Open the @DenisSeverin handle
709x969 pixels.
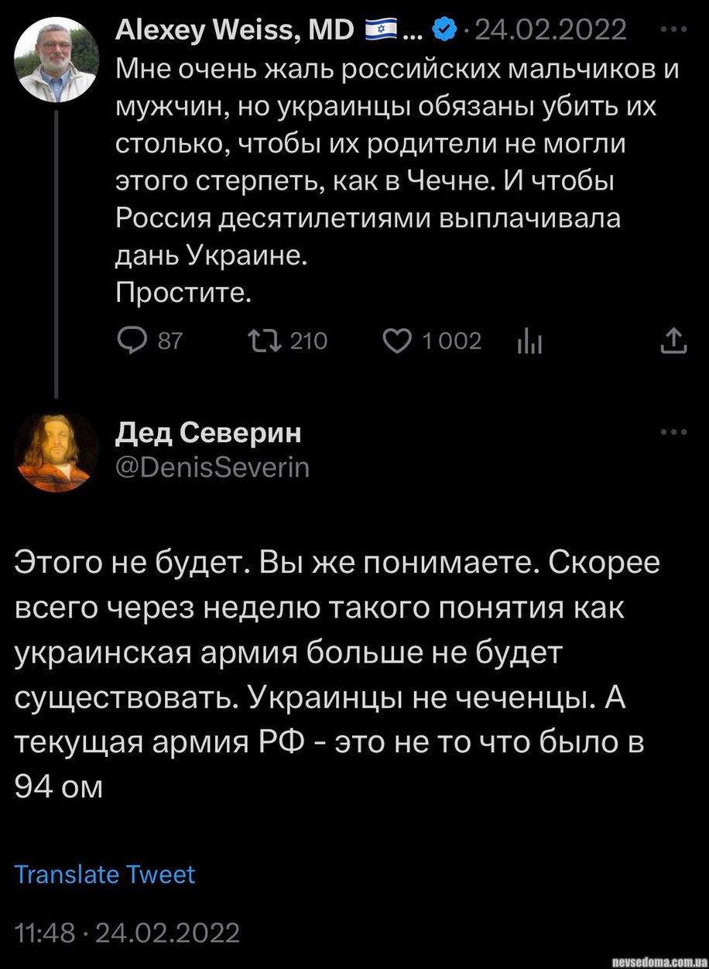click(212, 467)
